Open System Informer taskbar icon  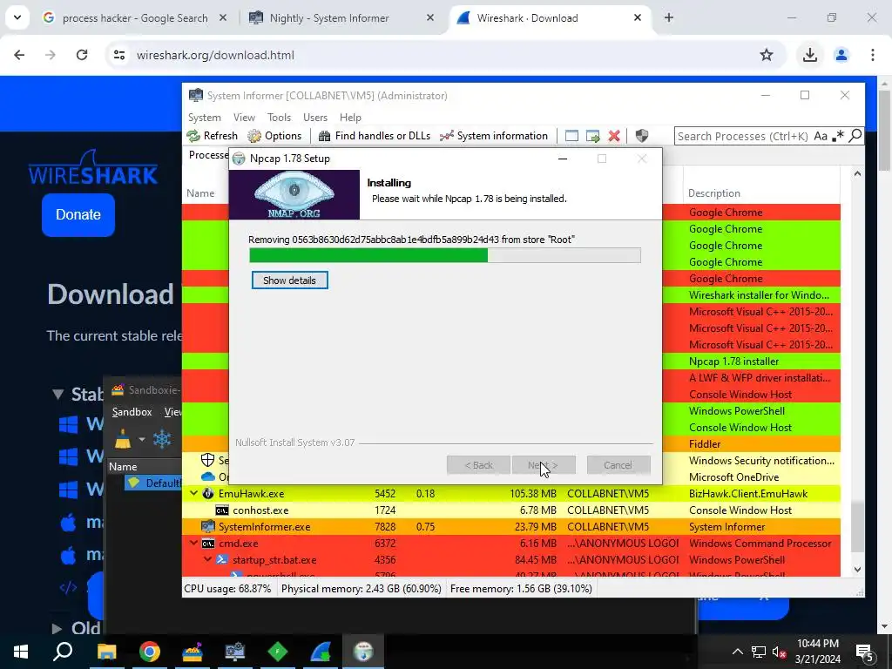235,652
